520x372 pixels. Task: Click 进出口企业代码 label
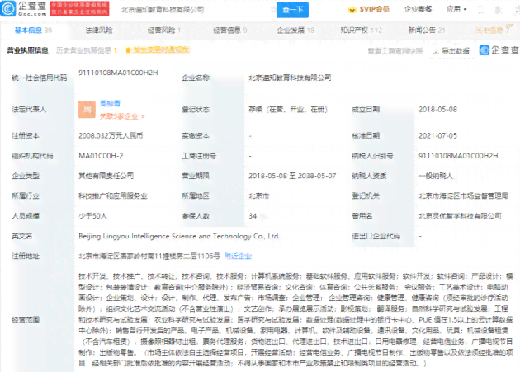coord(376,236)
